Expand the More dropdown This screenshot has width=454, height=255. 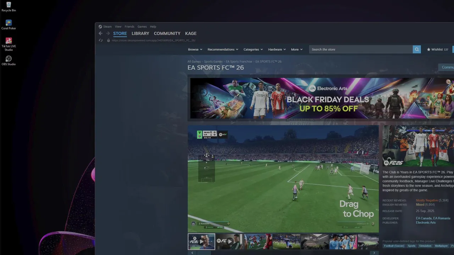[297, 50]
